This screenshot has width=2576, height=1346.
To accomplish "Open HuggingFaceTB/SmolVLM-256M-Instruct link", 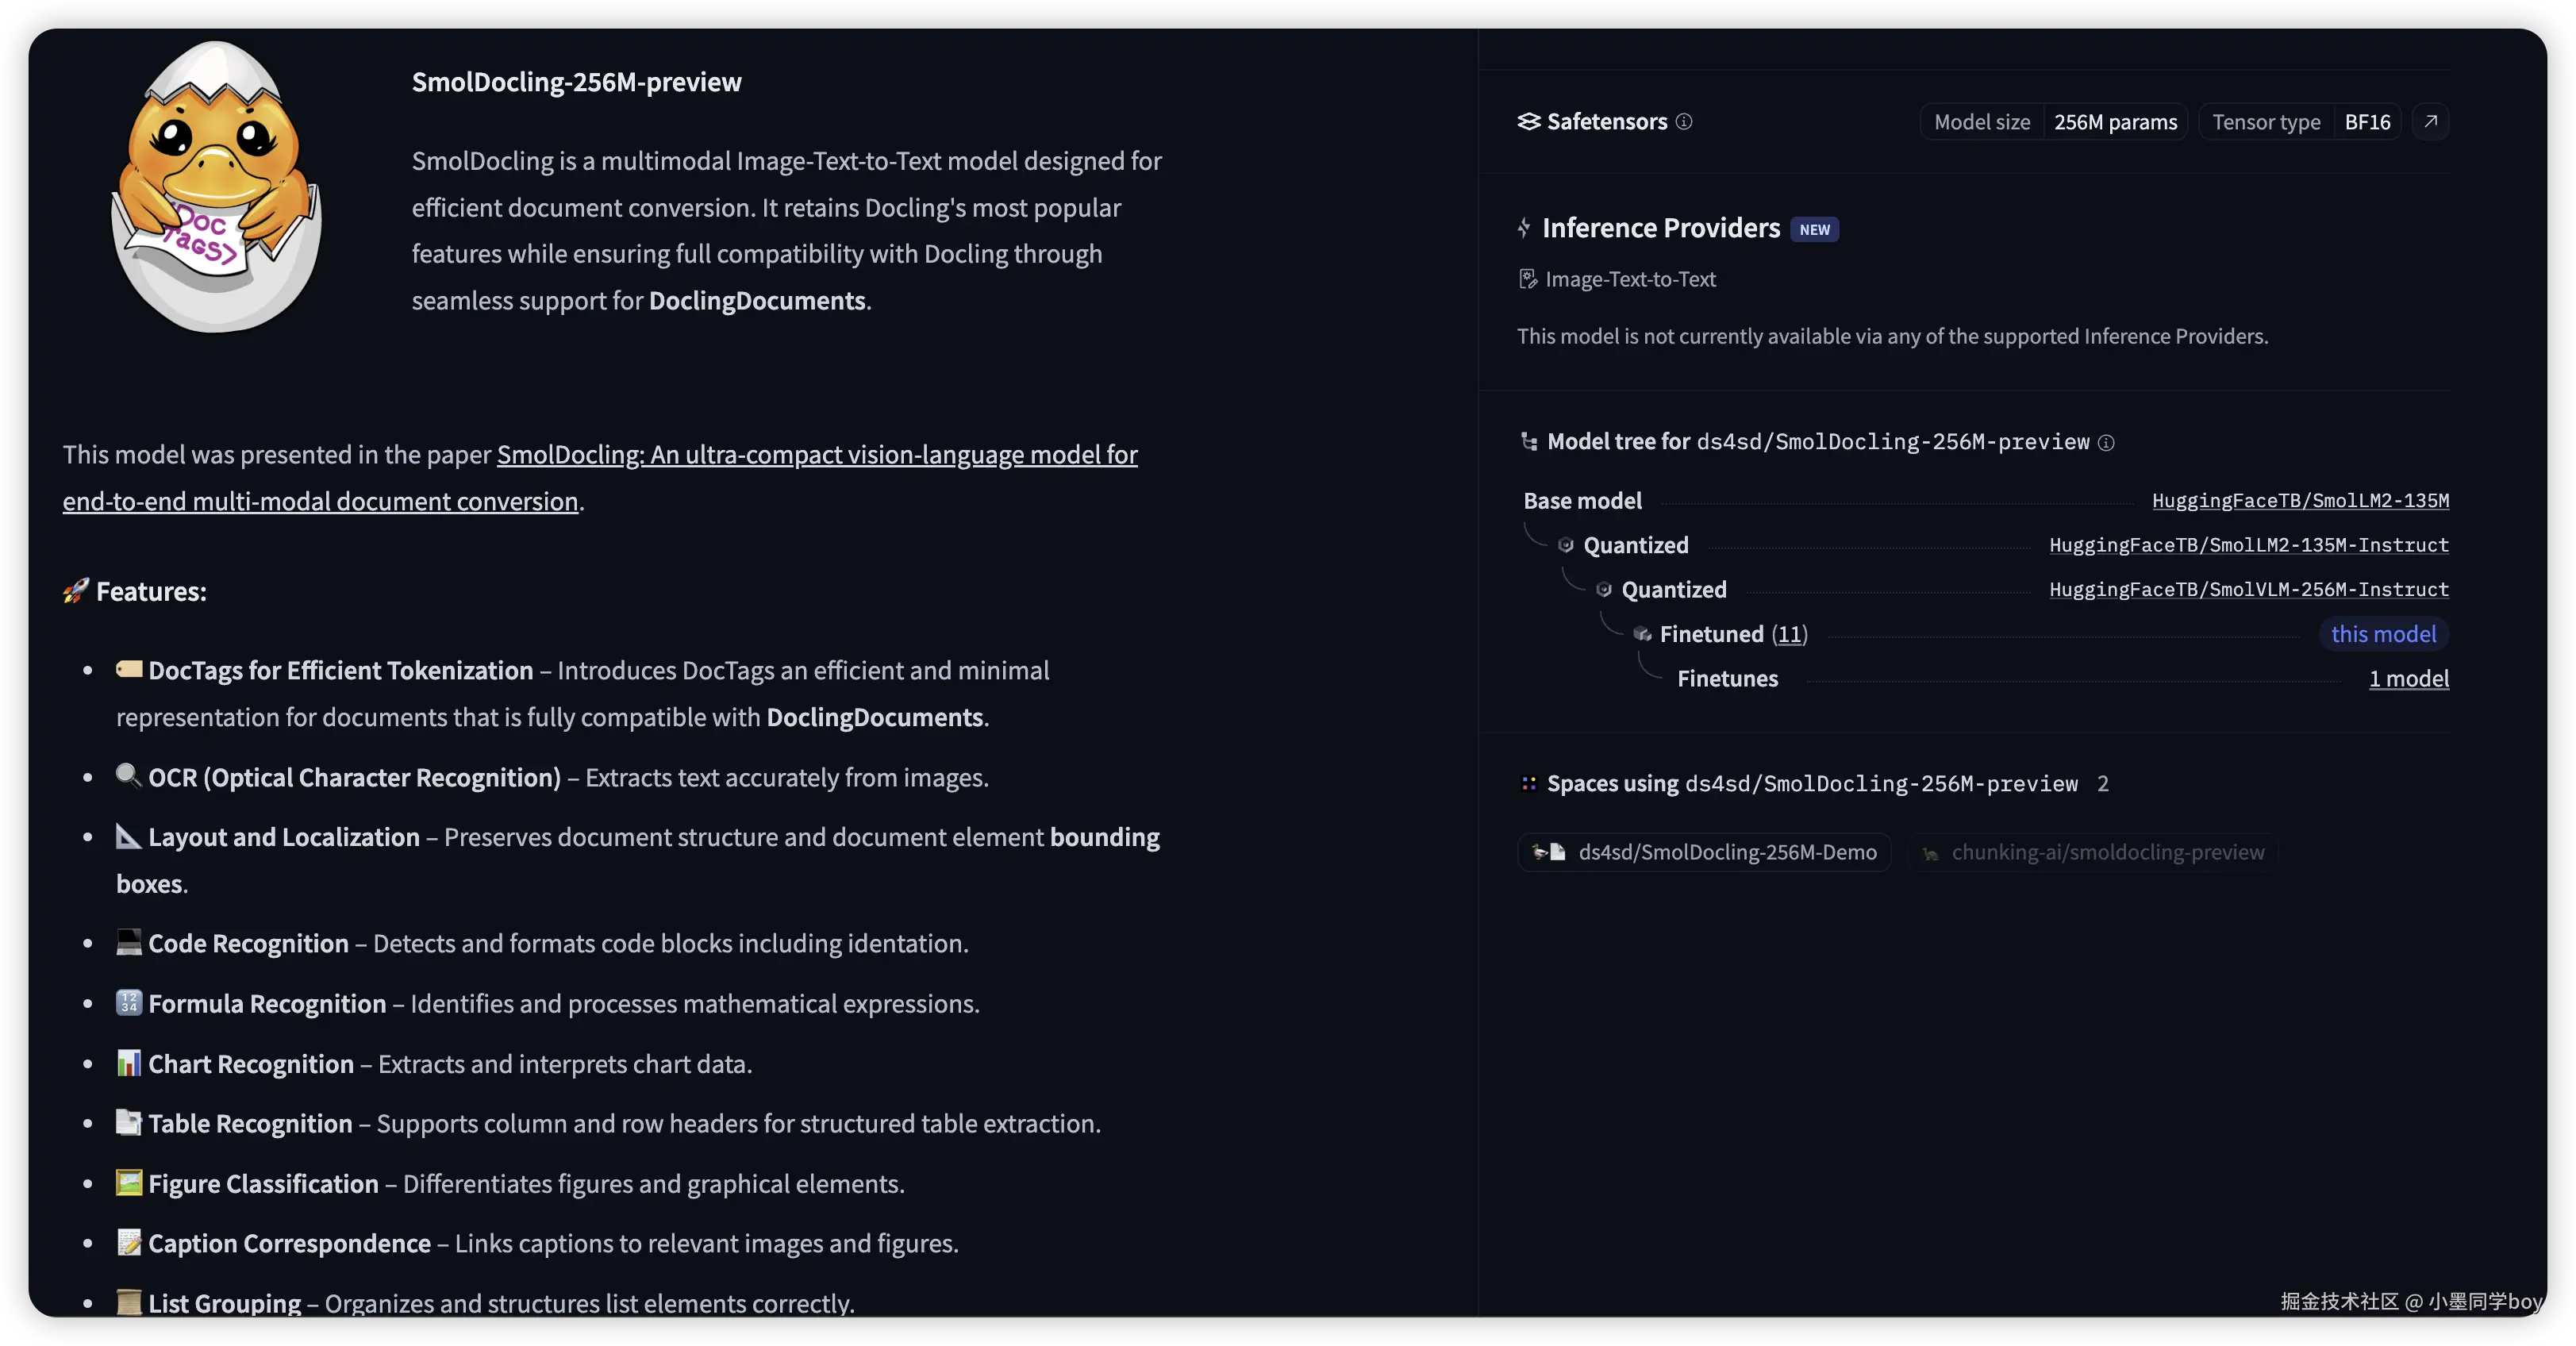I will (2248, 589).
